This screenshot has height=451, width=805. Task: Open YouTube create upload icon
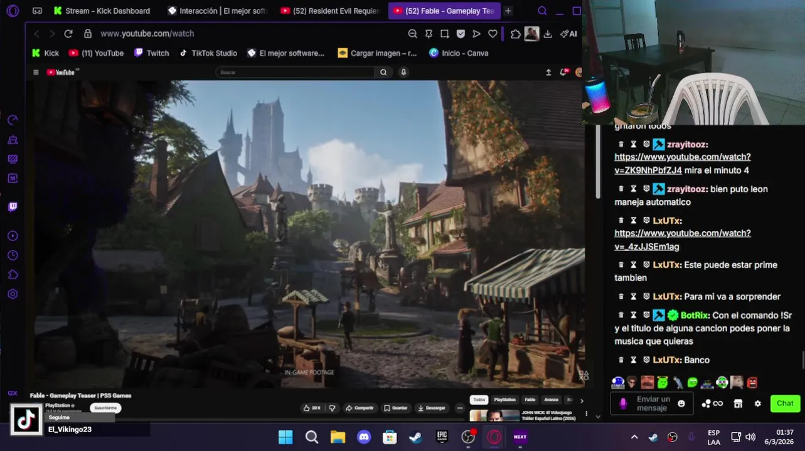point(548,72)
